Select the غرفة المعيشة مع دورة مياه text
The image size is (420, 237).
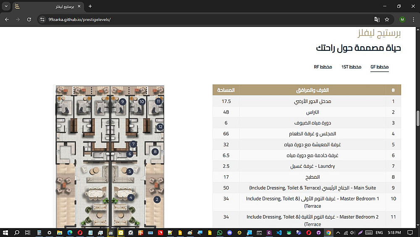(312, 145)
